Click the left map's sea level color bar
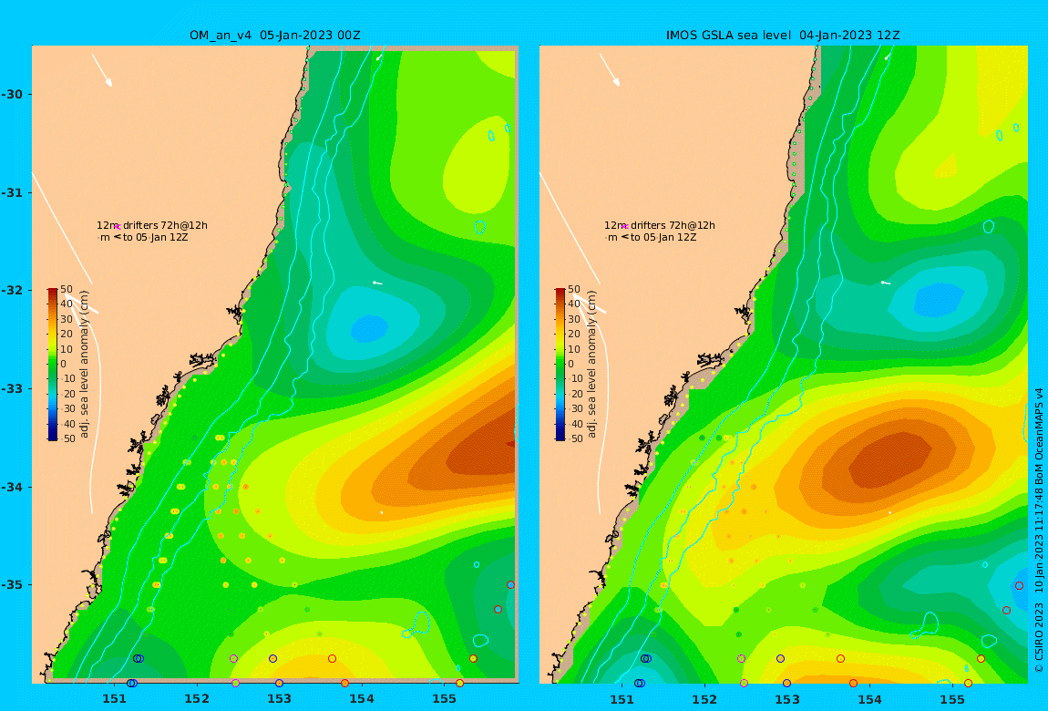The width and height of the screenshot is (1048, 711). (52, 365)
